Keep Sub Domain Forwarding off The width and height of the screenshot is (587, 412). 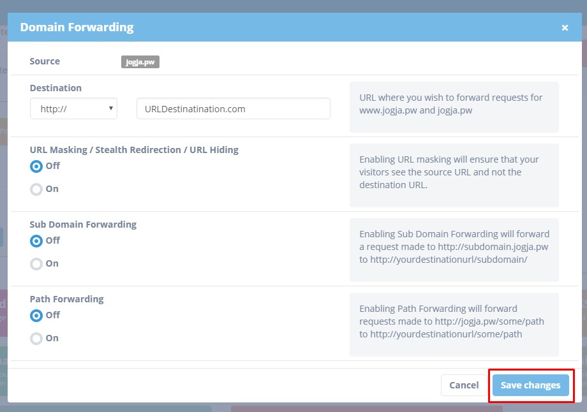point(36,240)
